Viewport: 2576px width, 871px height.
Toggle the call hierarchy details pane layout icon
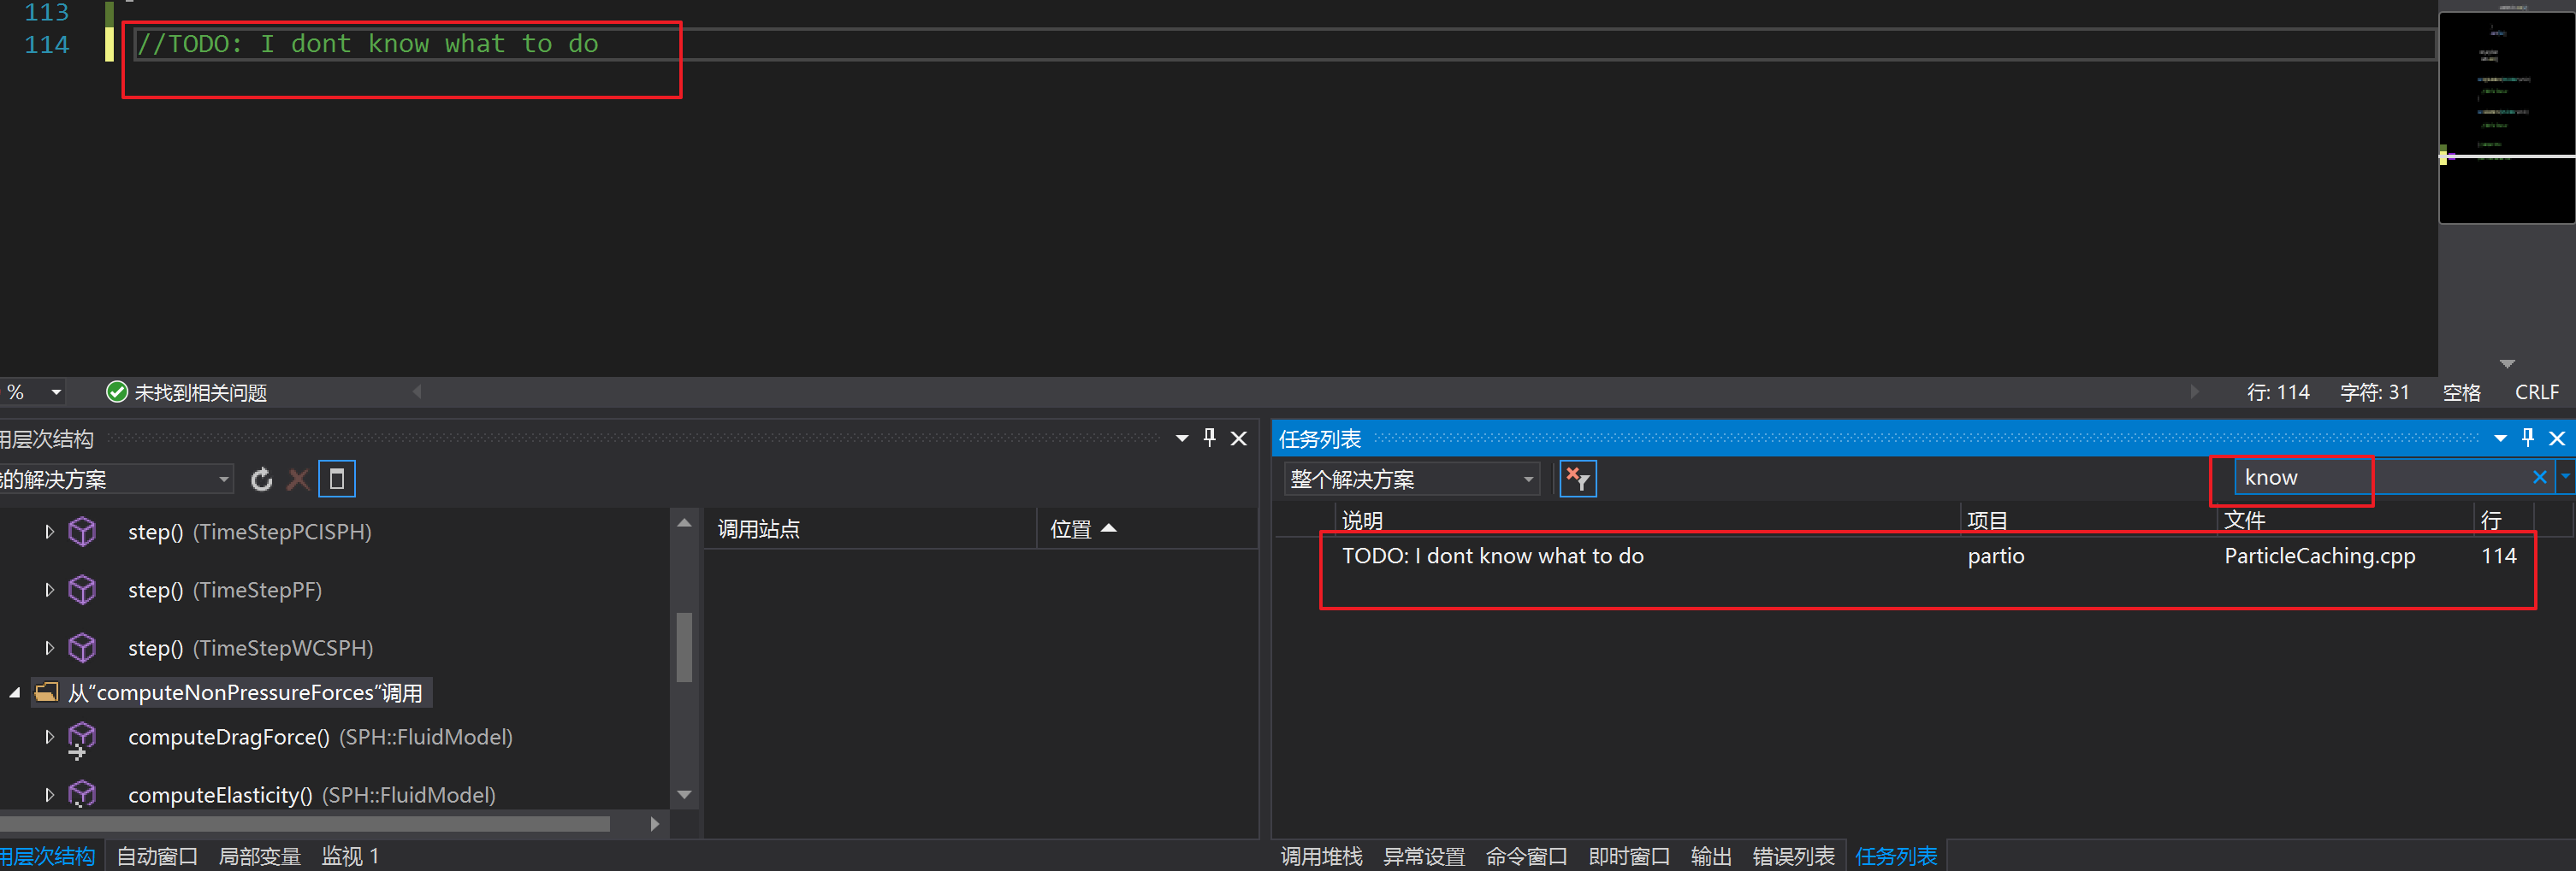pyautogui.click(x=337, y=480)
